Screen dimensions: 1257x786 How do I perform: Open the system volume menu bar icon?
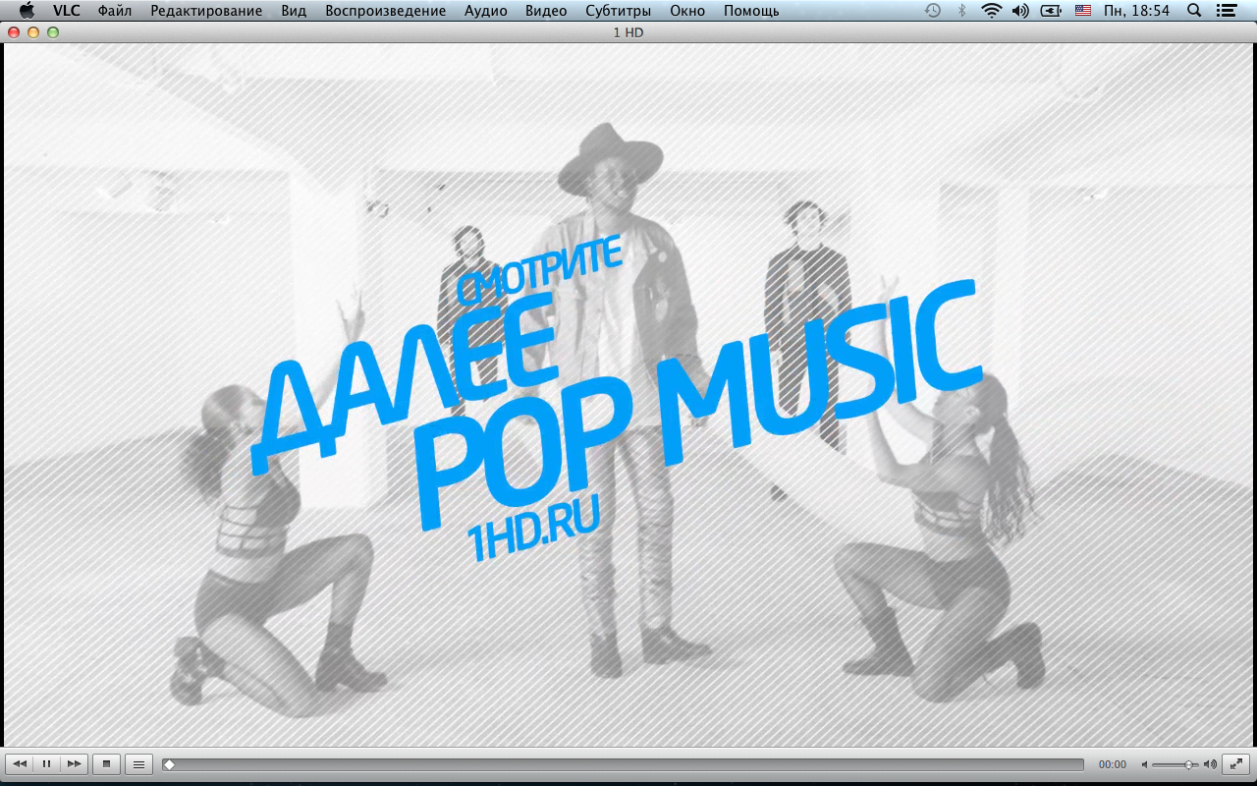pyautogui.click(x=1020, y=11)
